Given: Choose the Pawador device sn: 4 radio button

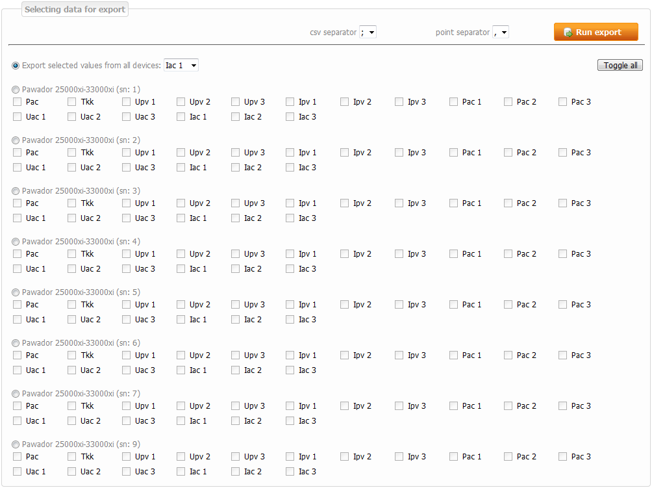Looking at the screenshot, I should point(16,242).
